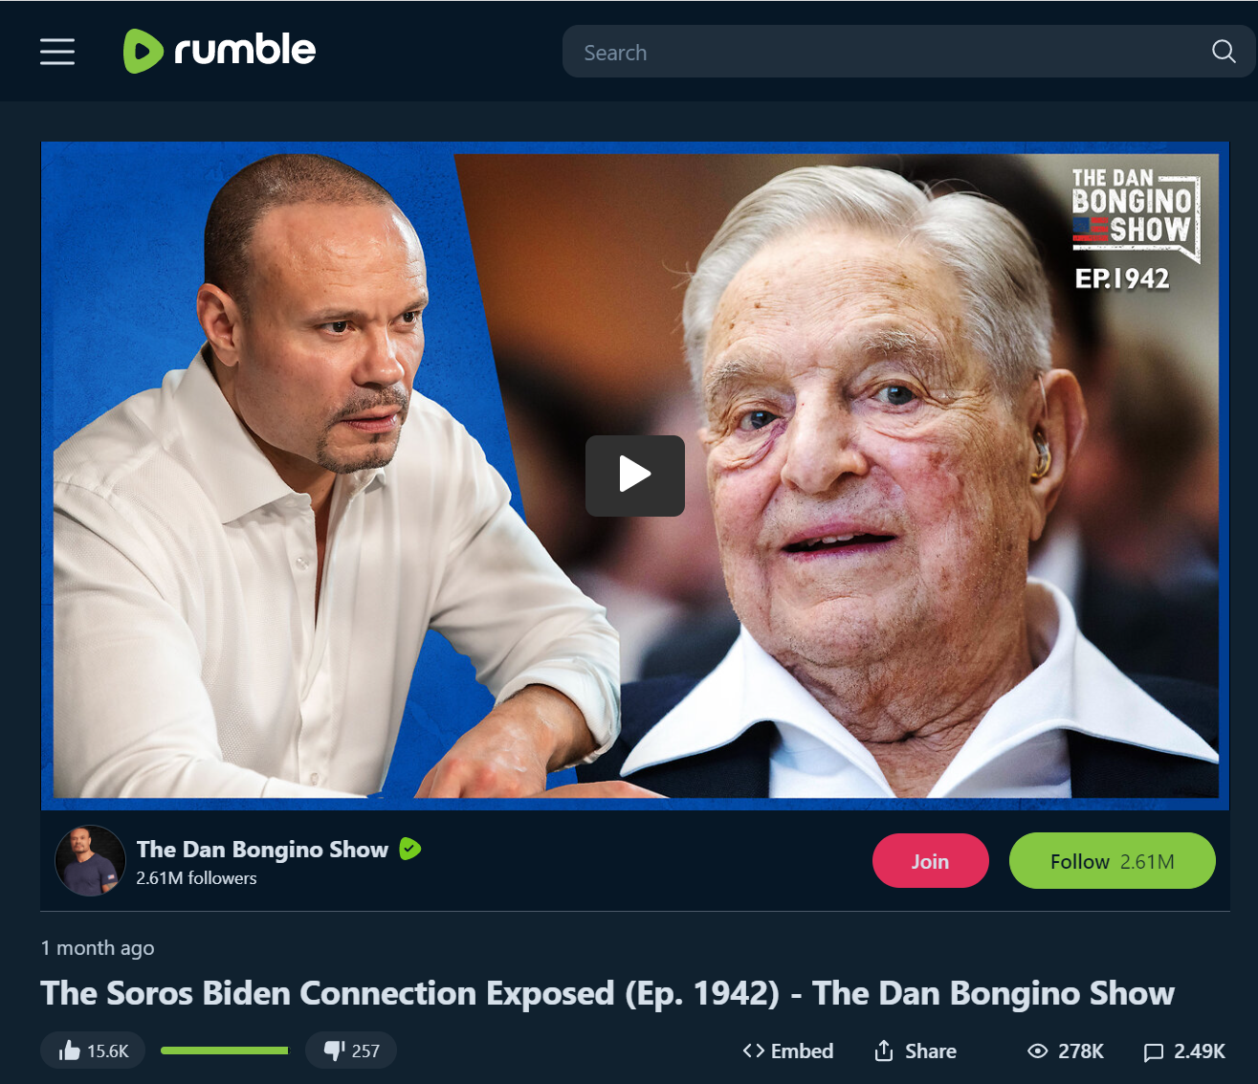
Task: Click the search magnifier icon
Action: coord(1224,52)
